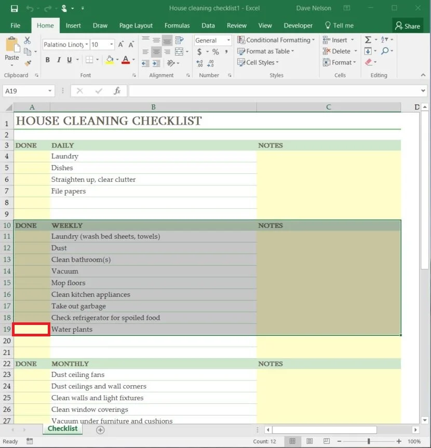Click Decrease Indent icon
The width and height of the screenshot is (431, 448).
tap(145, 63)
